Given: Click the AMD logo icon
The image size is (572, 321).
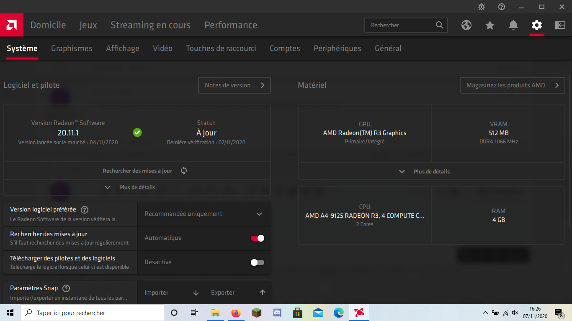Looking at the screenshot, I should click(x=11, y=25).
